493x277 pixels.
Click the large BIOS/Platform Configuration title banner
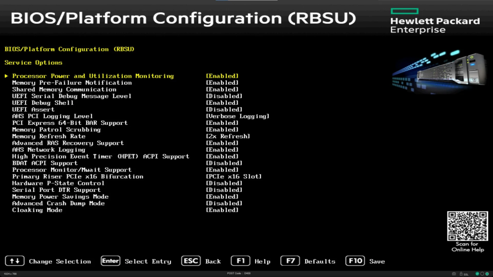point(183,18)
